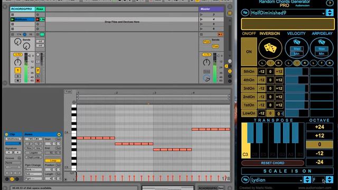Image resolution: width=338 pixels, height=190 pixels.
Task: Set octave to -24
Action: 319,162
